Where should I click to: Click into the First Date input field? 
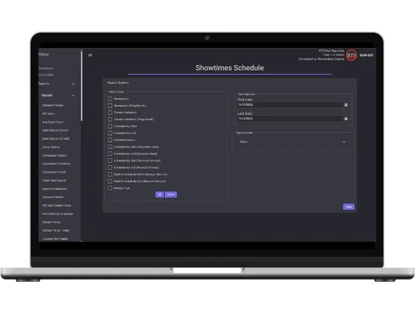coord(290,105)
